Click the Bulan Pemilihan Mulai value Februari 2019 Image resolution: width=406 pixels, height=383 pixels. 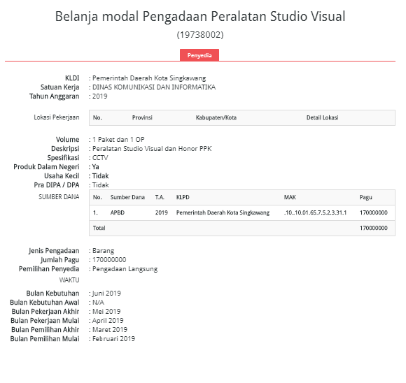[113, 339]
